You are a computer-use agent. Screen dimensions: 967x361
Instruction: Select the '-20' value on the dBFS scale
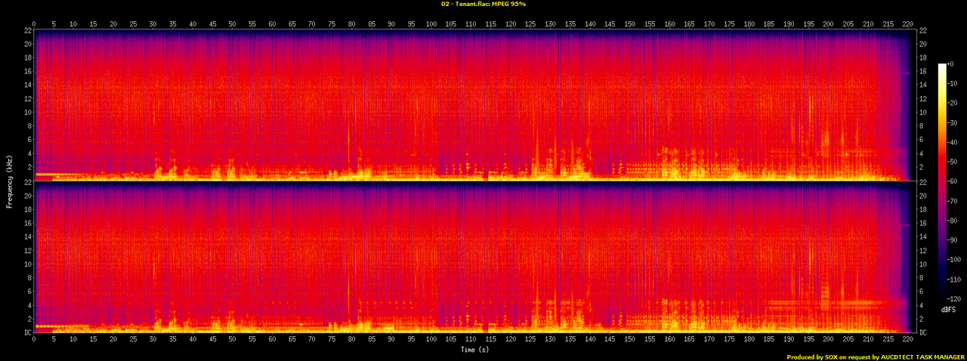(x=953, y=103)
